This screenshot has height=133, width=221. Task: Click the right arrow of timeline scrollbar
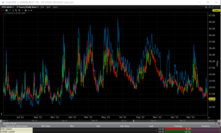219,121
